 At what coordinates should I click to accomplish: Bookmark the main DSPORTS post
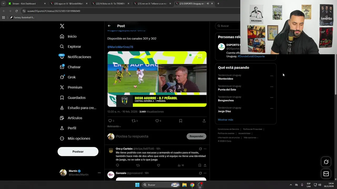click(x=181, y=121)
